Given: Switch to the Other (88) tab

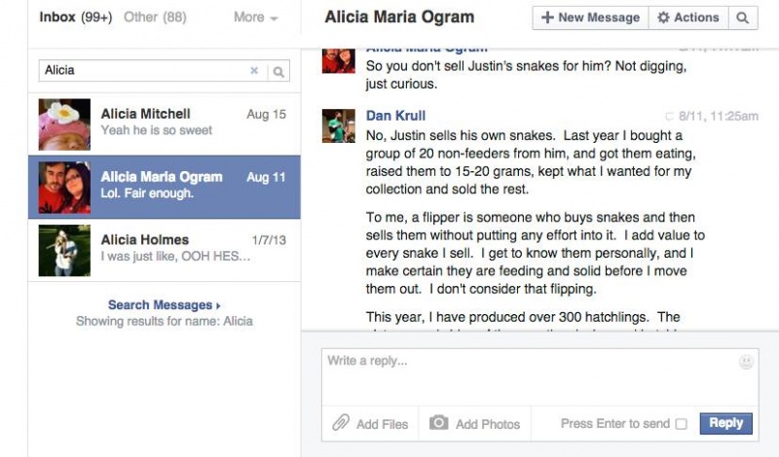Looking at the screenshot, I should coord(155,17).
